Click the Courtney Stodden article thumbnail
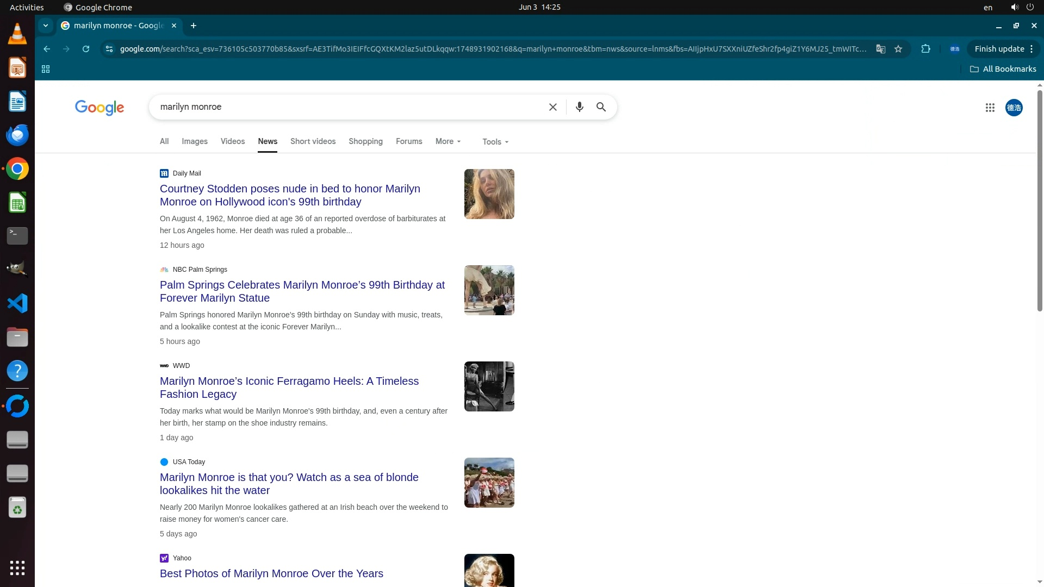 pyautogui.click(x=489, y=194)
